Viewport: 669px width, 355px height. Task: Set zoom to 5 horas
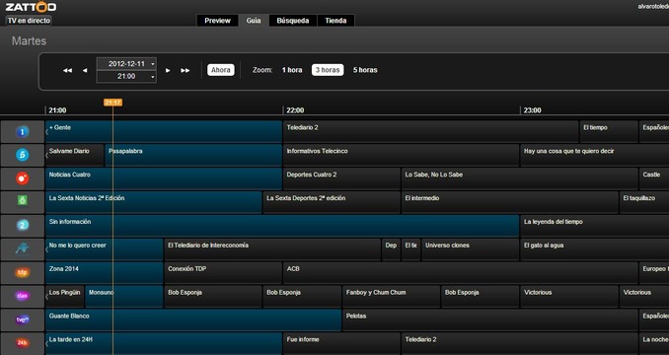365,70
